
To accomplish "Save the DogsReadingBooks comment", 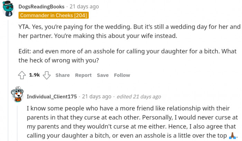I will pos(103,75).
